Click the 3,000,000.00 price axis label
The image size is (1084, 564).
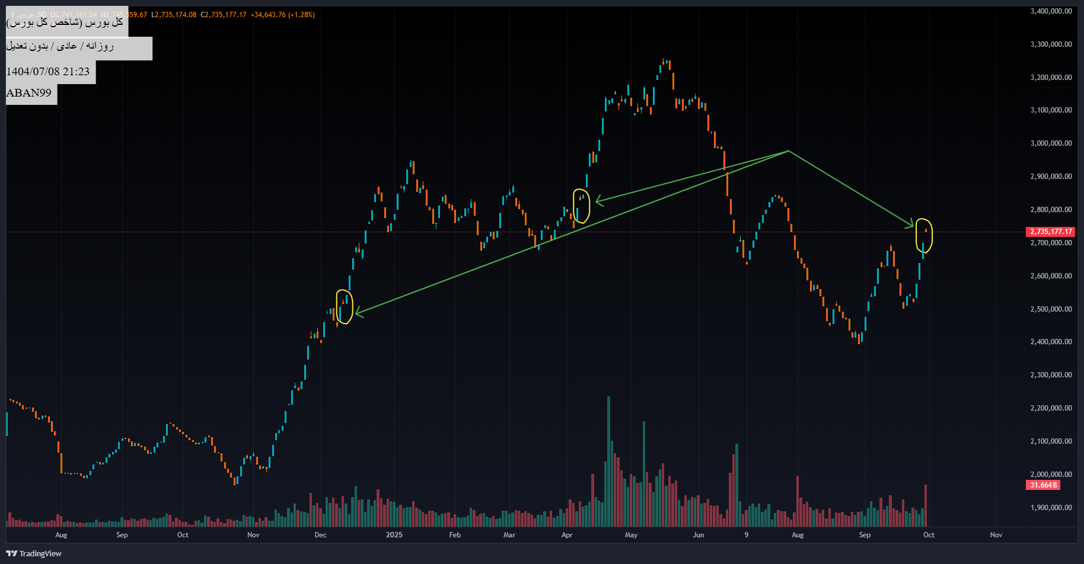point(1051,143)
